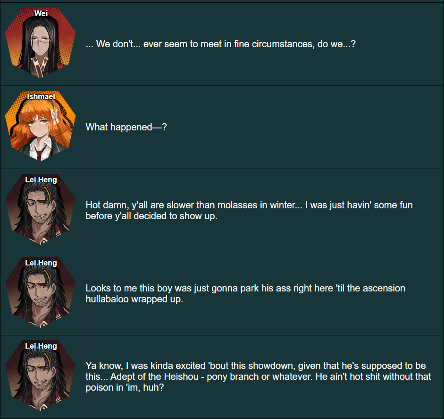
Task: Select the 'Ishmael' name label
Action: click(41, 97)
